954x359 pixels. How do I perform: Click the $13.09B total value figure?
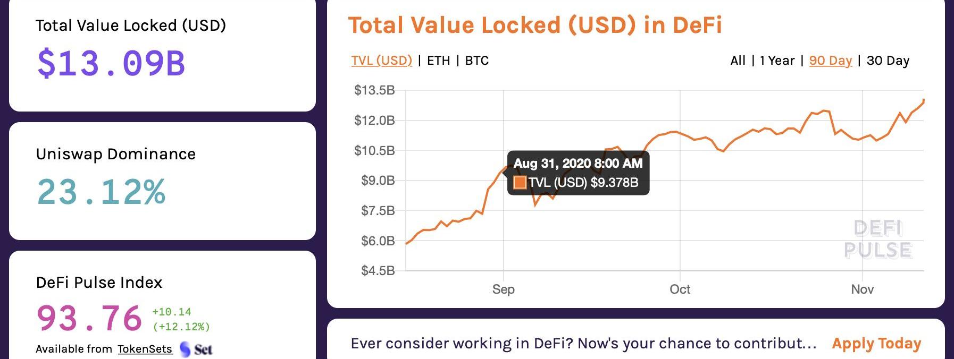point(111,63)
